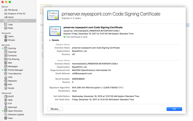Click the Parameters value 'none'
Image resolution: width=193 pixels, height=121 pixels.
click(74, 91)
